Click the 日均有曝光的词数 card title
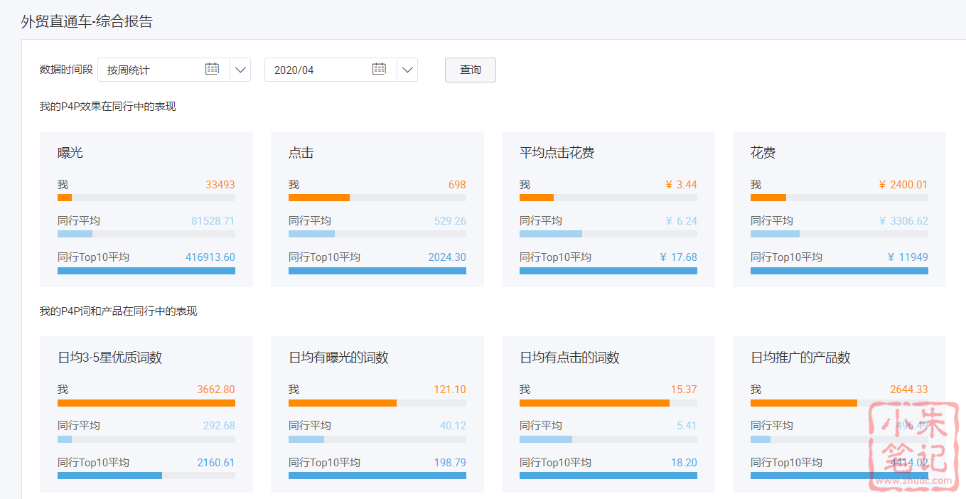 tap(338, 358)
